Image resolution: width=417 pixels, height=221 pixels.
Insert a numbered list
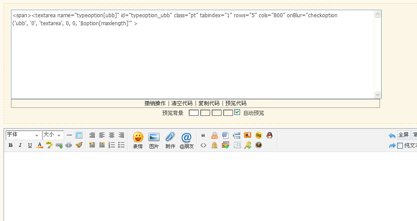coord(112,145)
